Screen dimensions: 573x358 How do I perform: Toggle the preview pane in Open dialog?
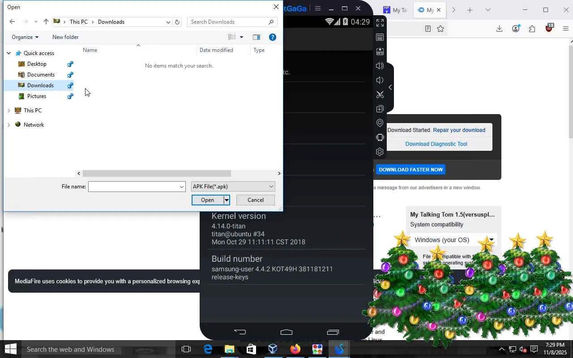257,37
